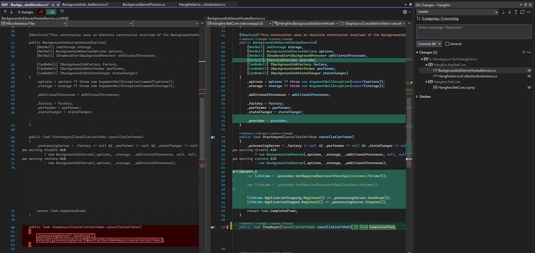Open the diff view settings gear

point(405,12)
